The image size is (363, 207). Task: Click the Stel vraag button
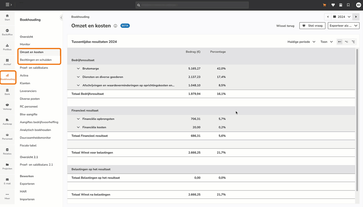tap(312, 26)
